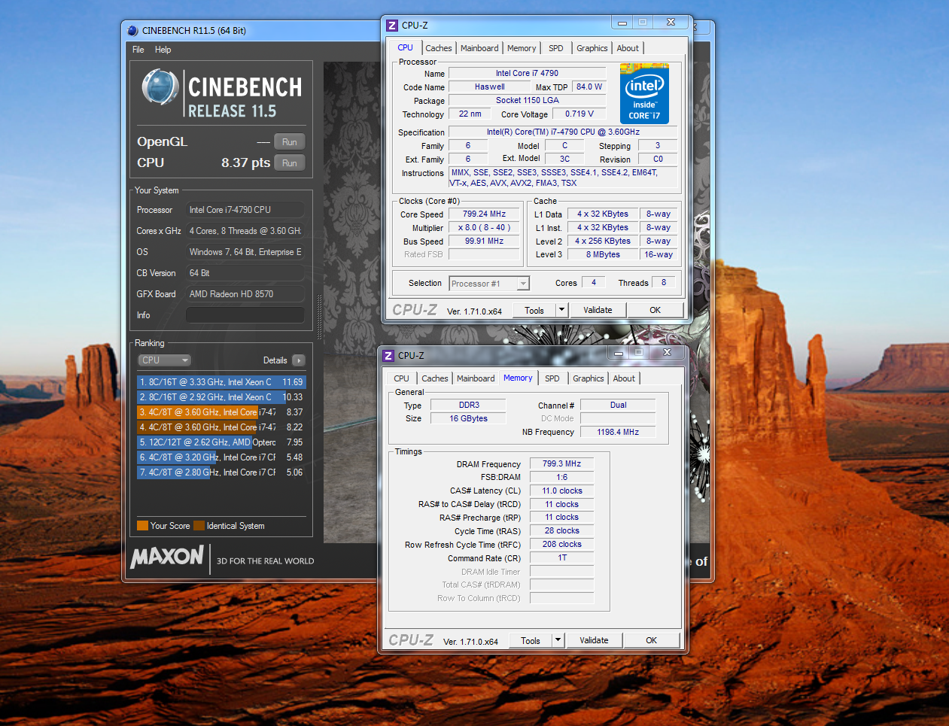Select ranking row 2 Xeon 10.33

point(221,397)
